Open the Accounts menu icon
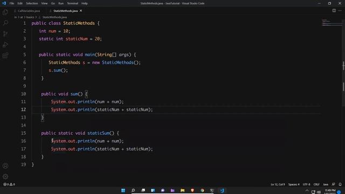Image resolution: width=345 pixels, height=194 pixels. click(5, 166)
